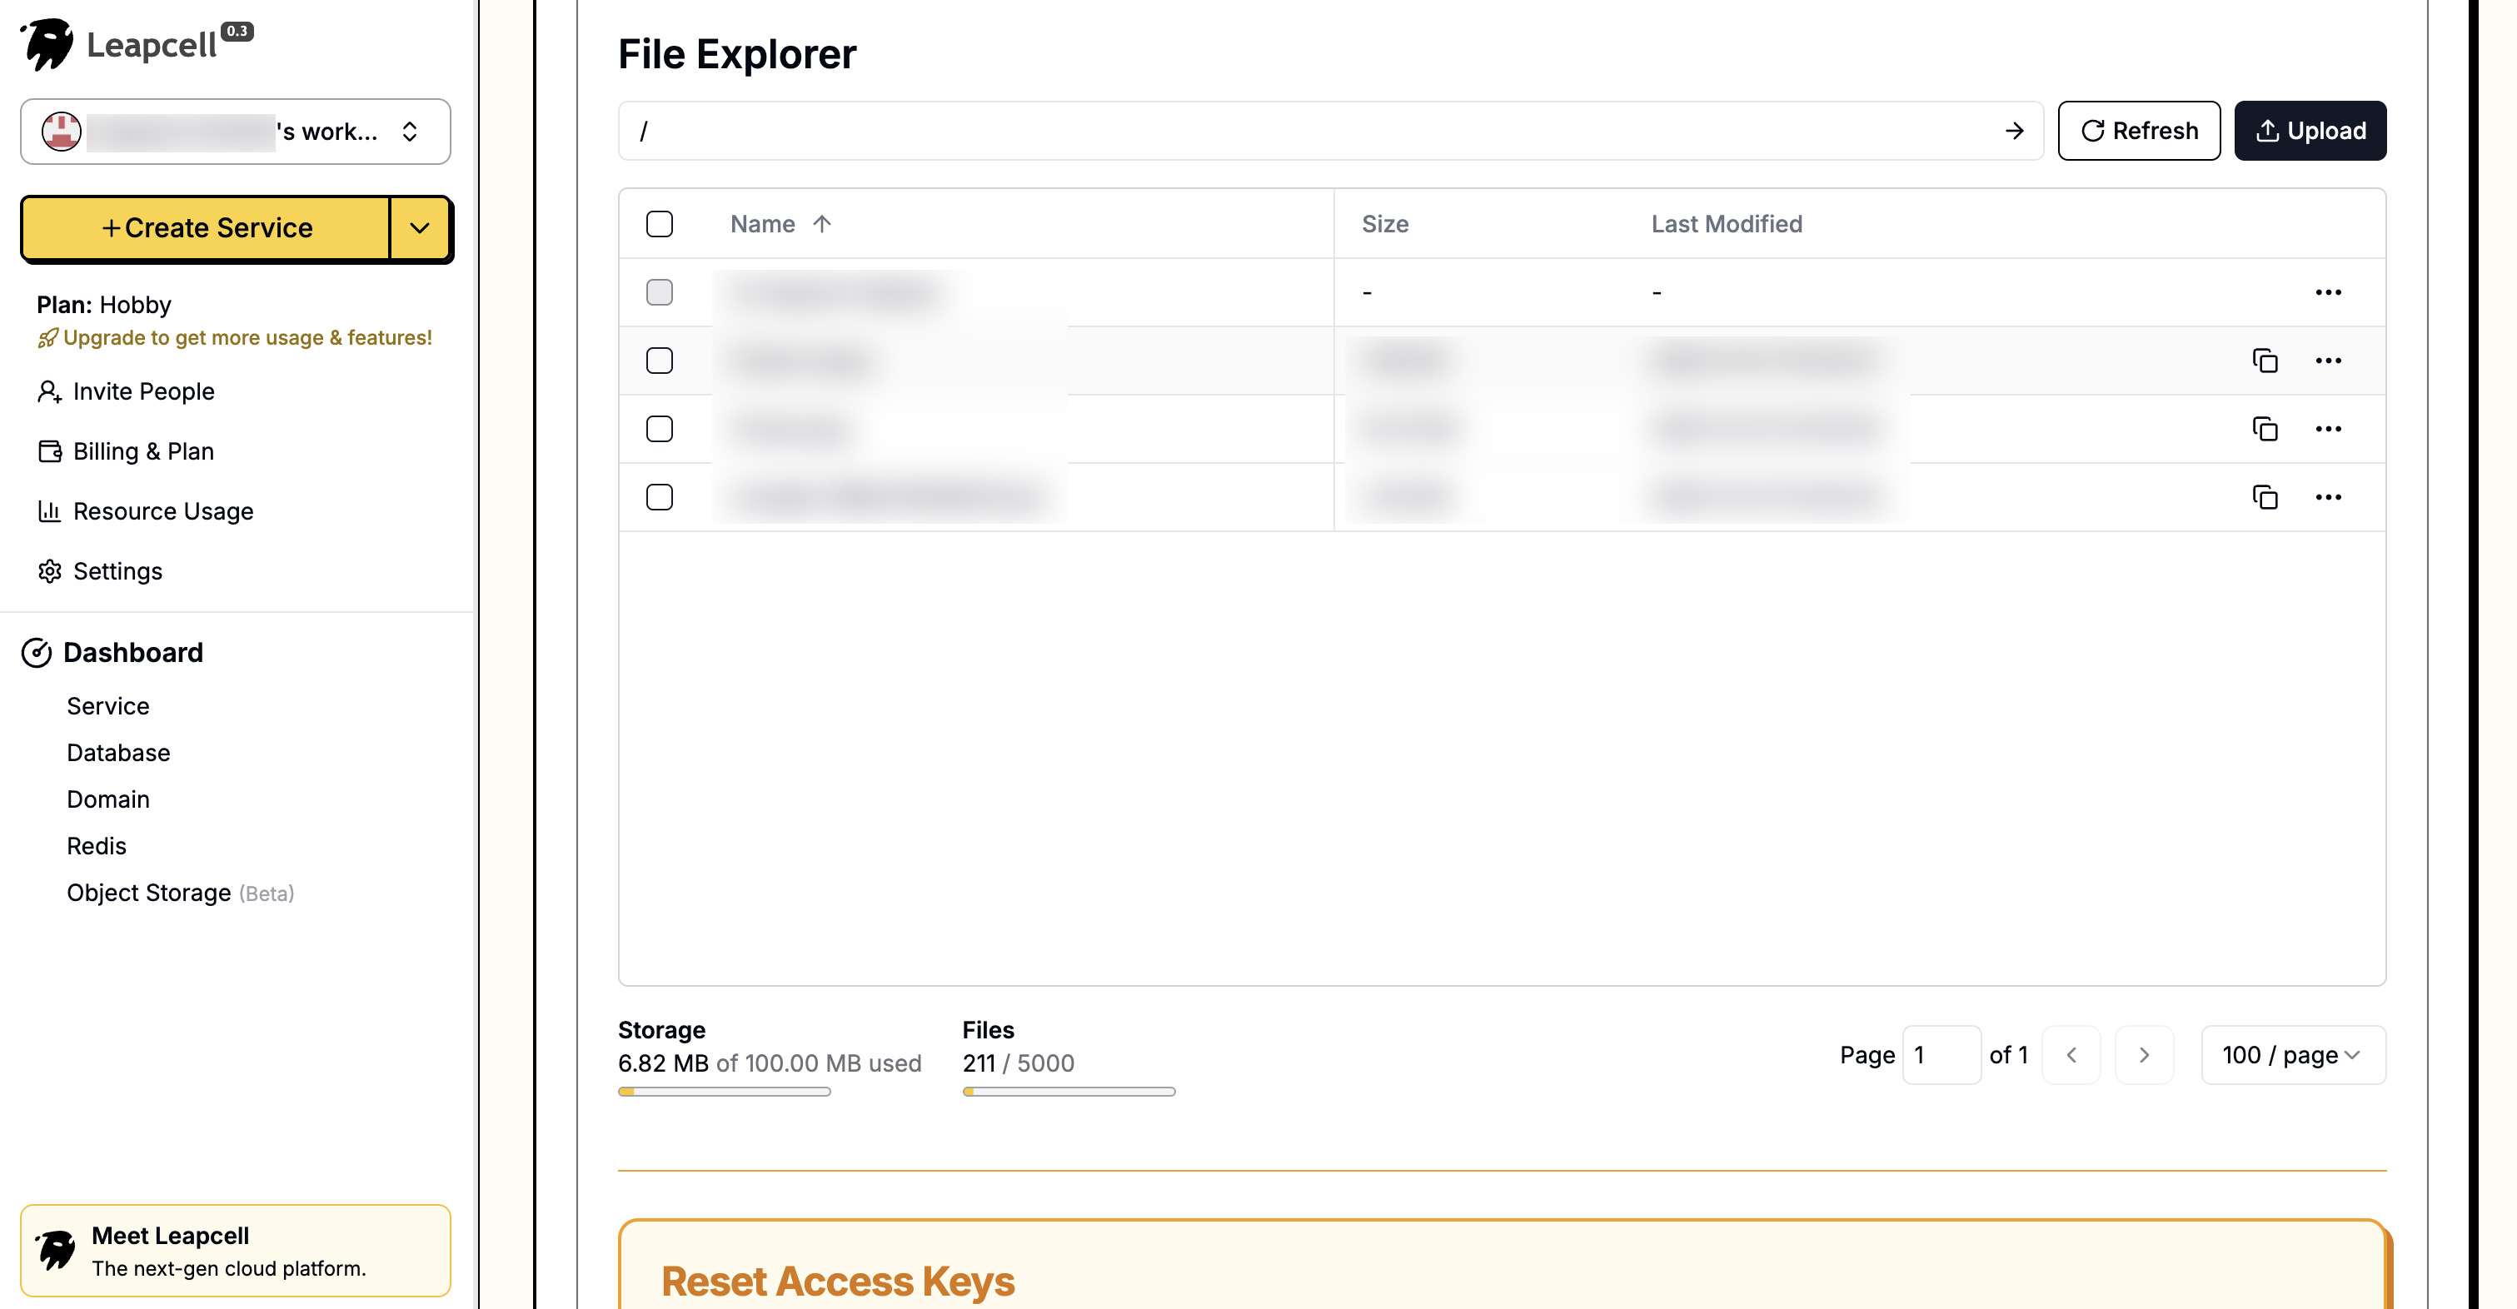The height and width of the screenshot is (1309, 2517).
Task: Open more options for first row
Action: 2327,292
